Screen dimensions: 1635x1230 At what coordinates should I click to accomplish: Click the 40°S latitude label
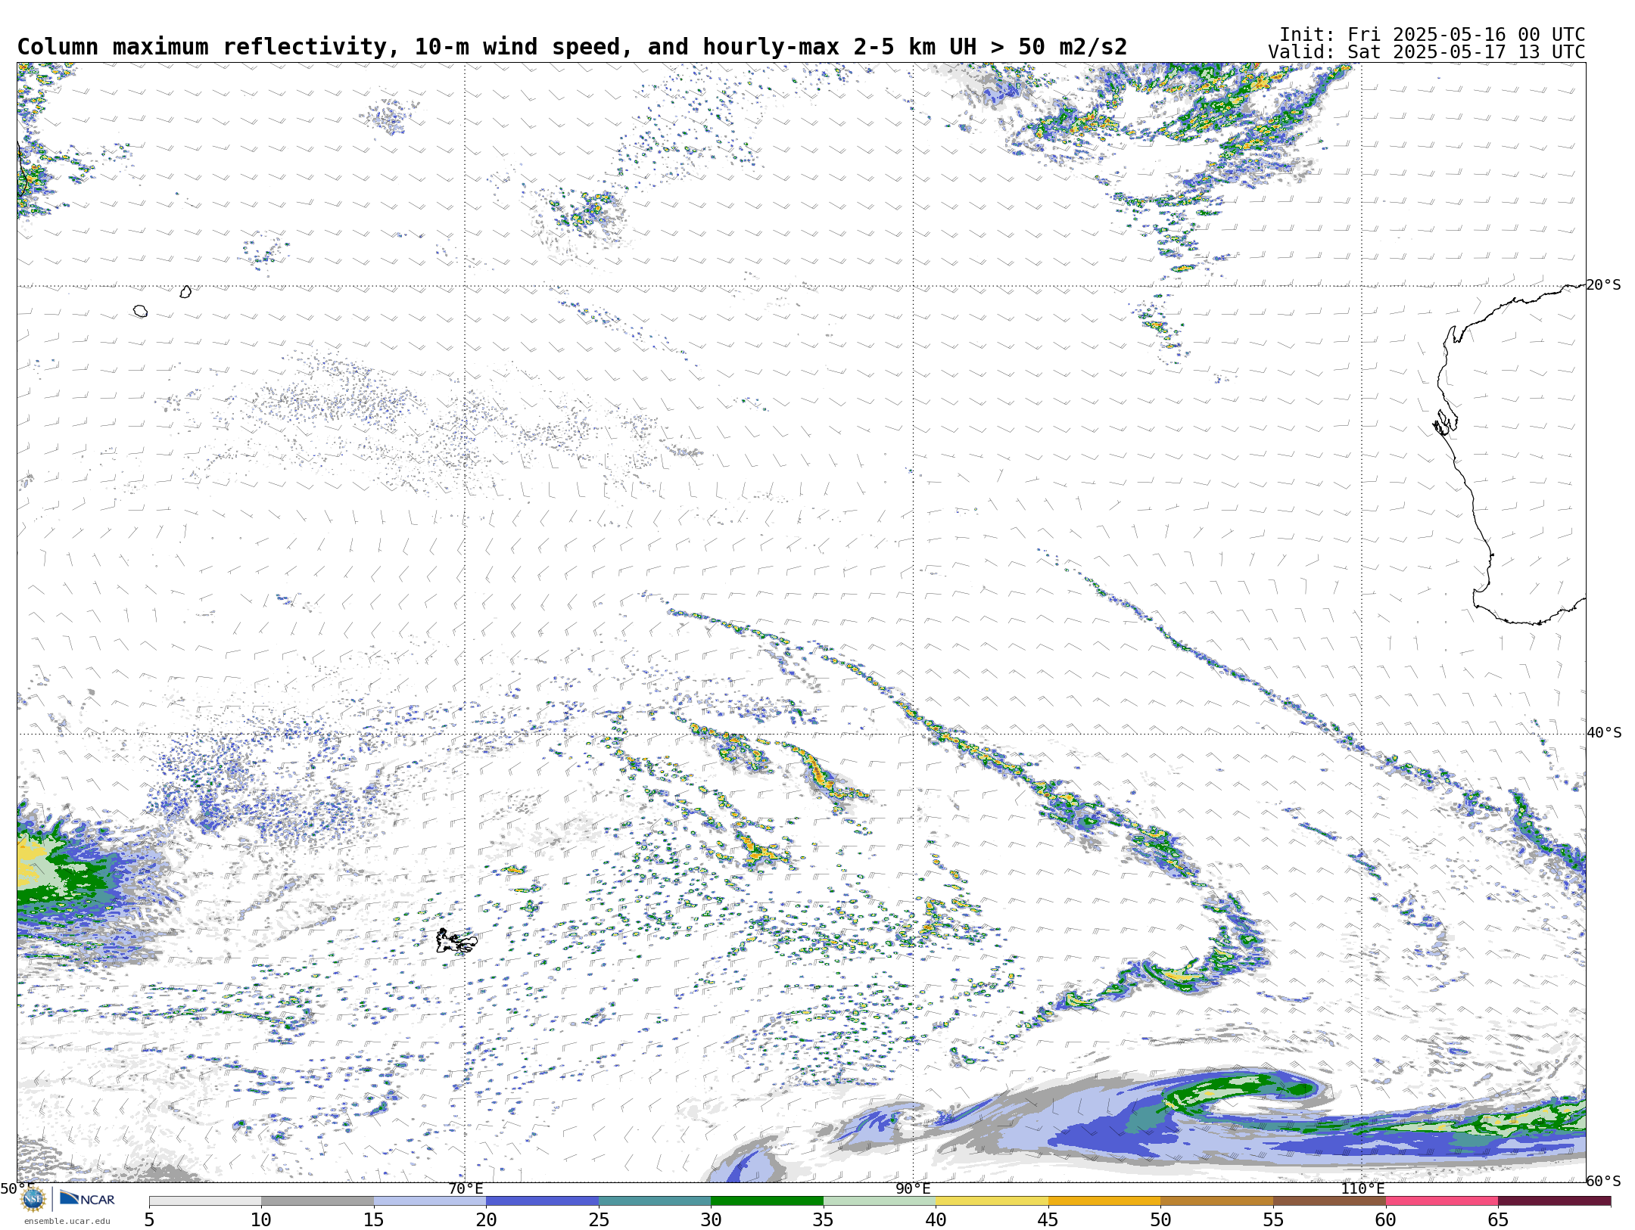pos(1604,733)
